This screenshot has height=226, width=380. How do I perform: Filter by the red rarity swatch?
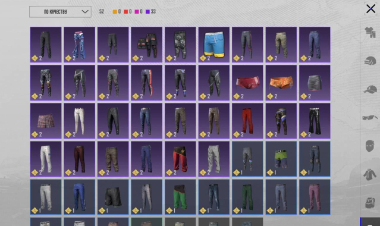click(x=126, y=12)
